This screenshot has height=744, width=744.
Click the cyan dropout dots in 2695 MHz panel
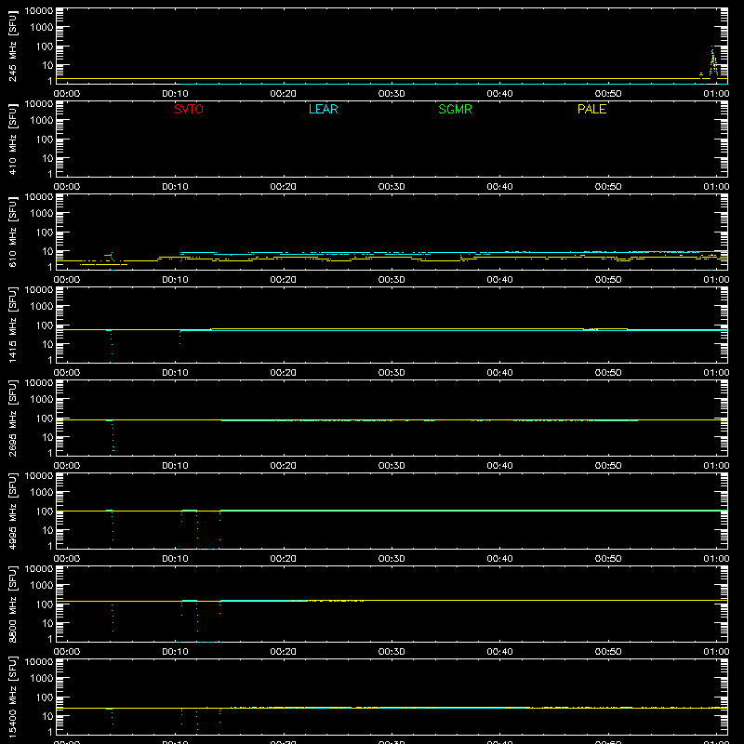(x=113, y=437)
